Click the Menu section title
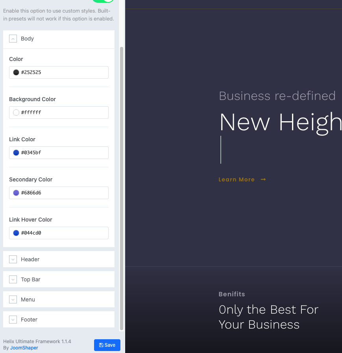This screenshot has height=353, width=342. click(x=28, y=299)
